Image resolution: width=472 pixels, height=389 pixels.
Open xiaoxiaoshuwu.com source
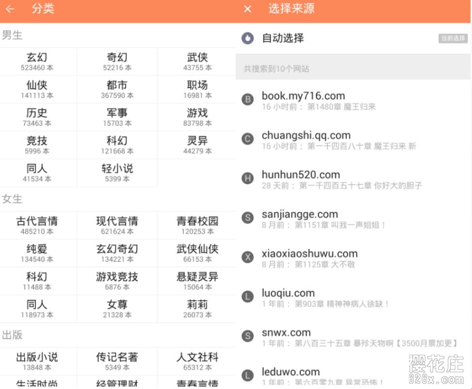pyautogui.click(x=353, y=258)
